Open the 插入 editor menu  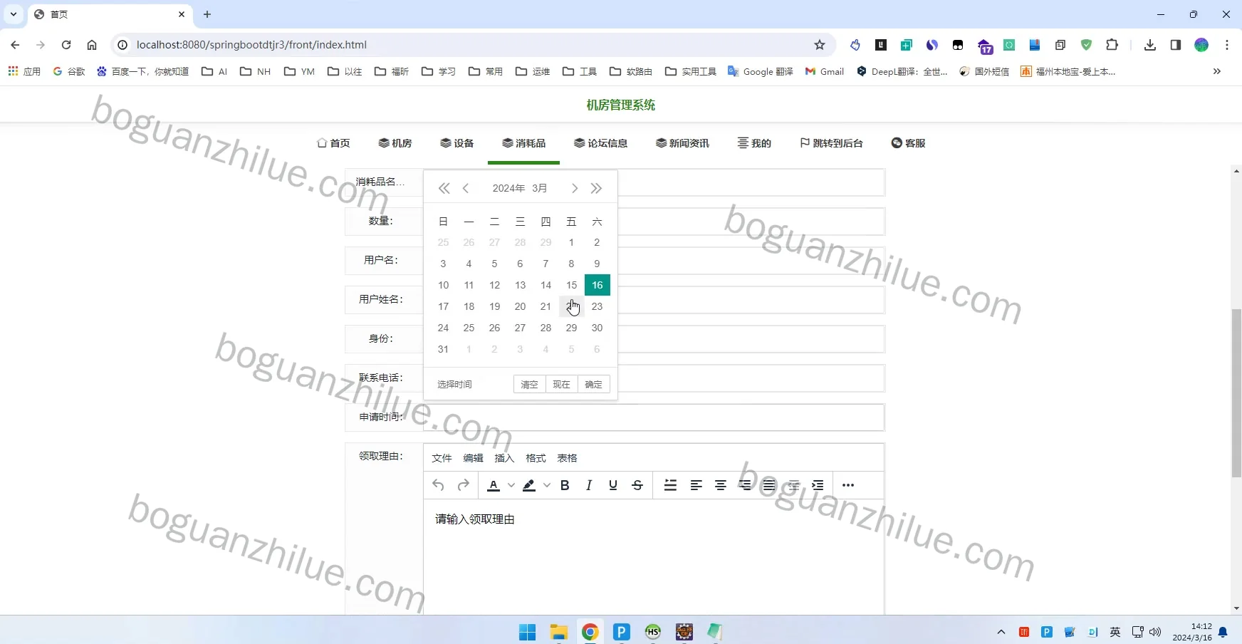(x=504, y=458)
